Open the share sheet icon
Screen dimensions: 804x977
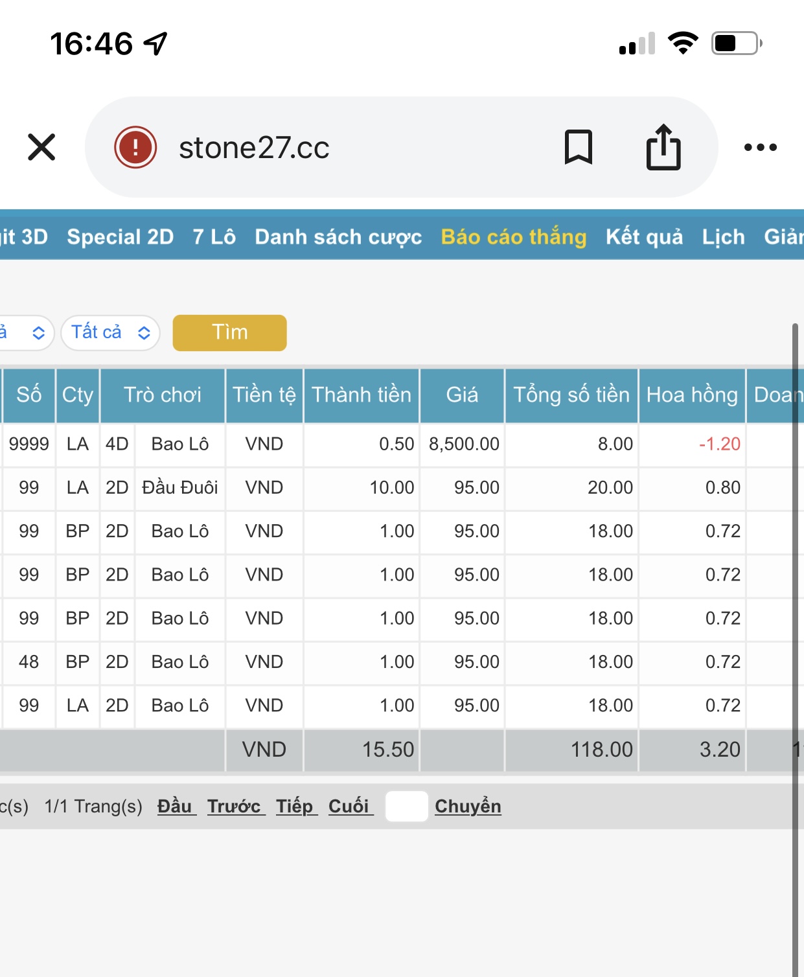(x=663, y=147)
